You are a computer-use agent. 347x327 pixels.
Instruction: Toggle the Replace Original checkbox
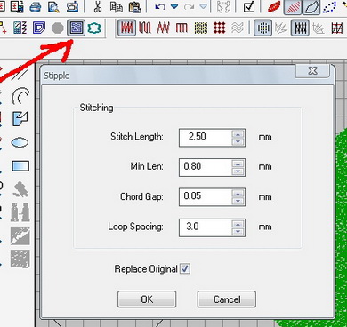point(185,269)
